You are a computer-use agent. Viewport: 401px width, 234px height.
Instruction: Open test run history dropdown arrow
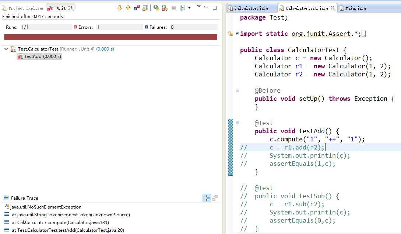pos(190,8)
